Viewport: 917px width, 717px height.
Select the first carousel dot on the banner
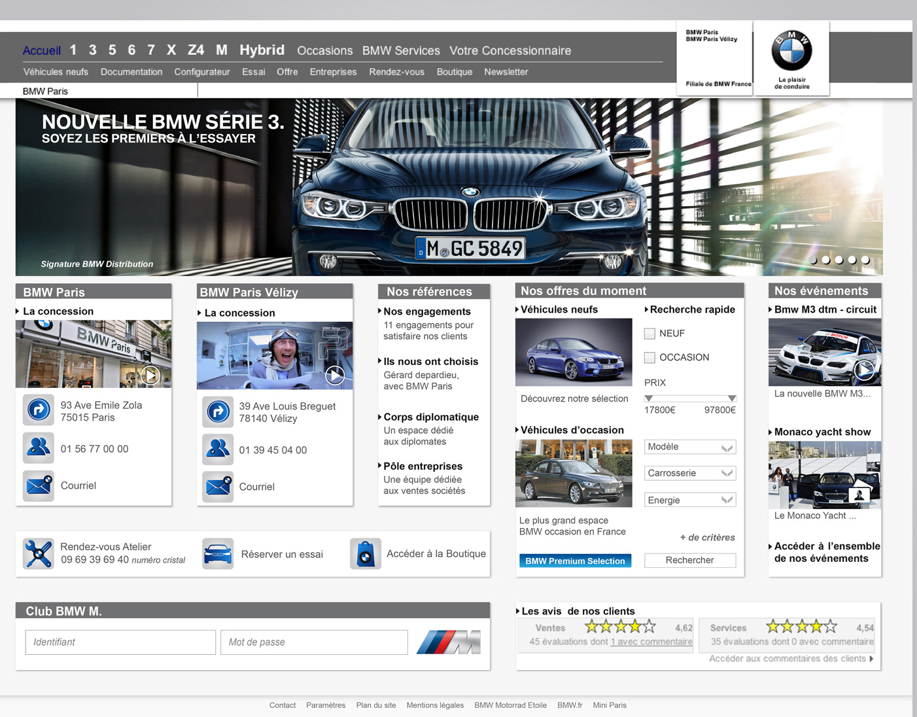[x=813, y=260]
